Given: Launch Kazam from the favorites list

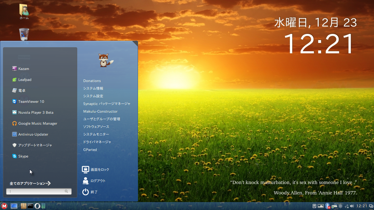Looking at the screenshot, I should click(x=24, y=69).
